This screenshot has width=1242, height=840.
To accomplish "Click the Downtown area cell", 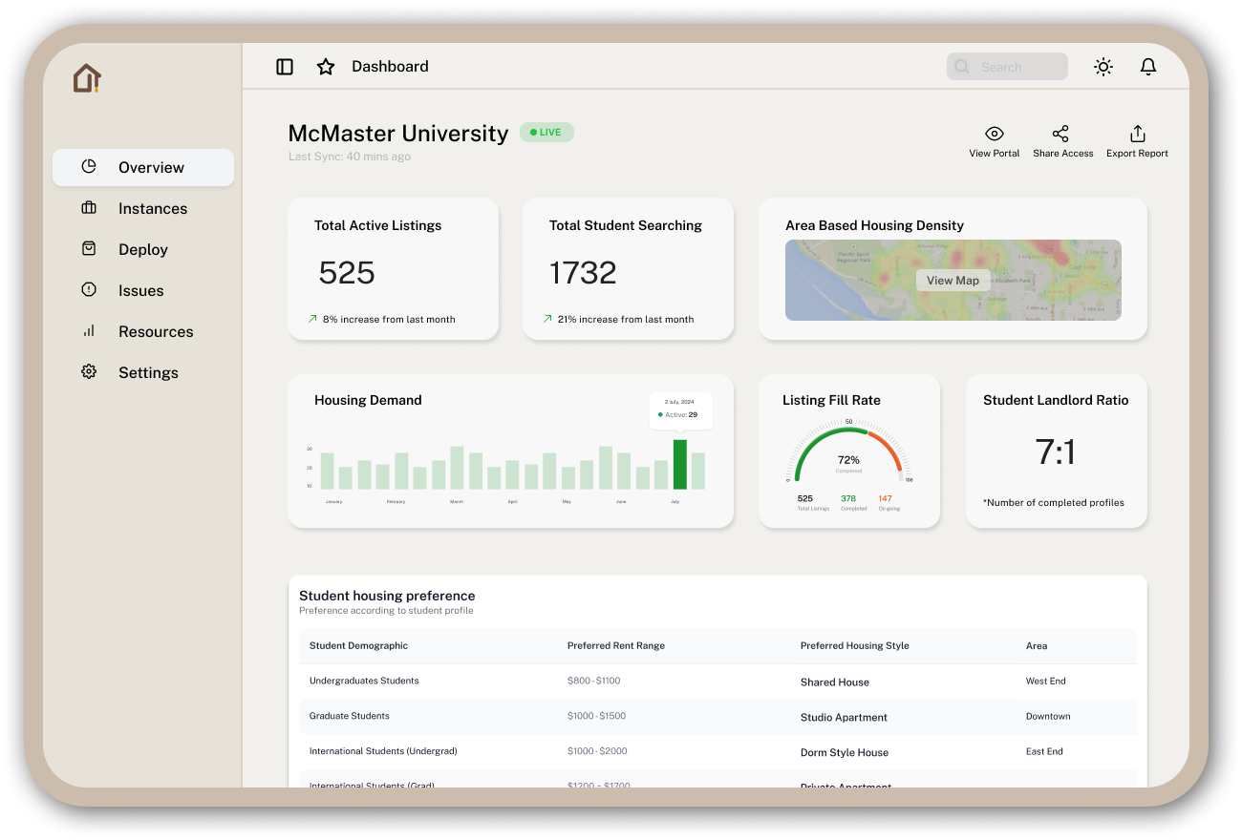I will (1048, 717).
